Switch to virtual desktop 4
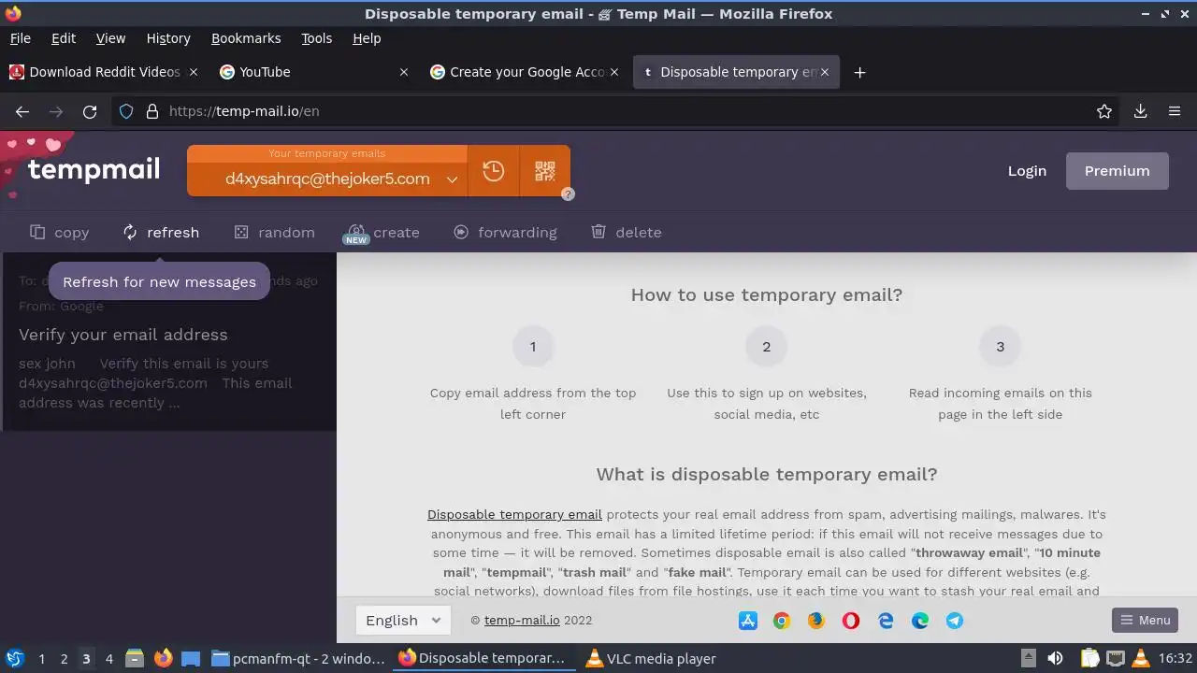 tap(108, 659)
